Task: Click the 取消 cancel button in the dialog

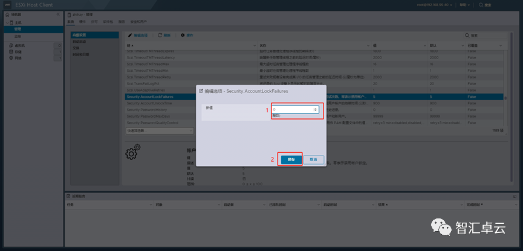Action: coord(314,159)
